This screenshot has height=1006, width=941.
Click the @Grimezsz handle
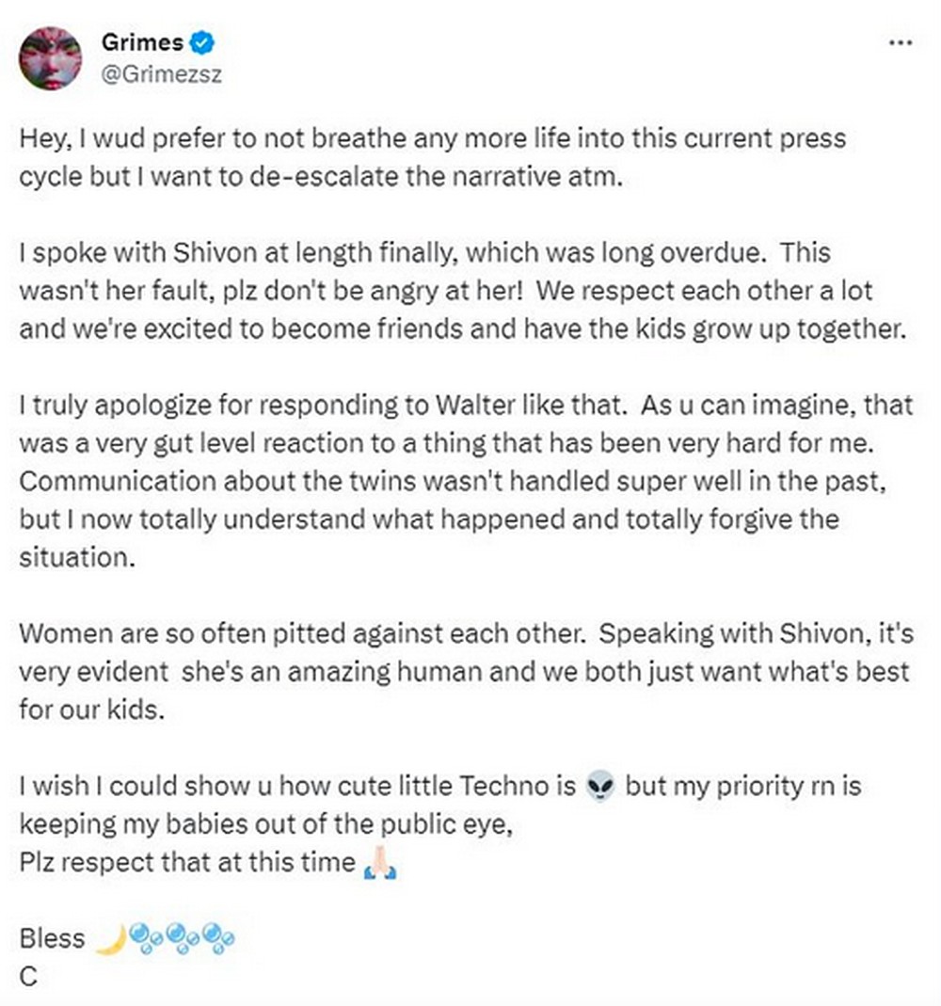tap(161, 74)
